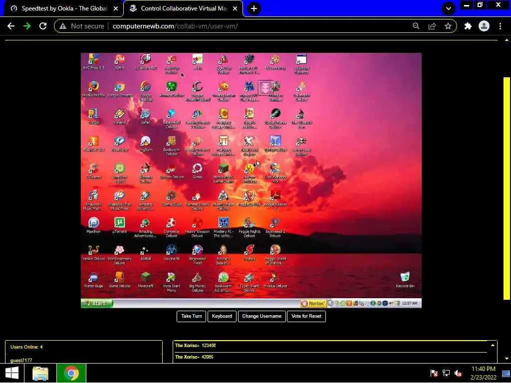Click the Adobe Reader 9 shortcut
The height and width of the screenshot is (383, 511).
tap(275, 200)
